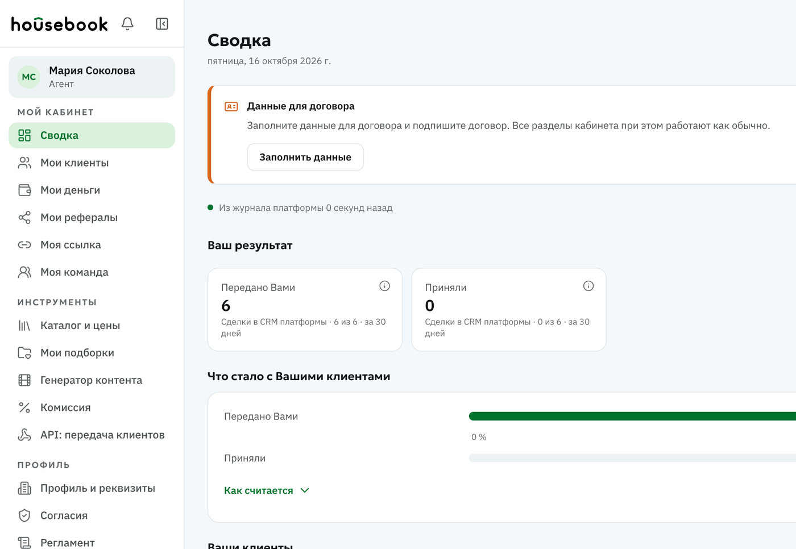Navigate to Мои рефералы
The image size is (796, 549).
pos(92,217)
